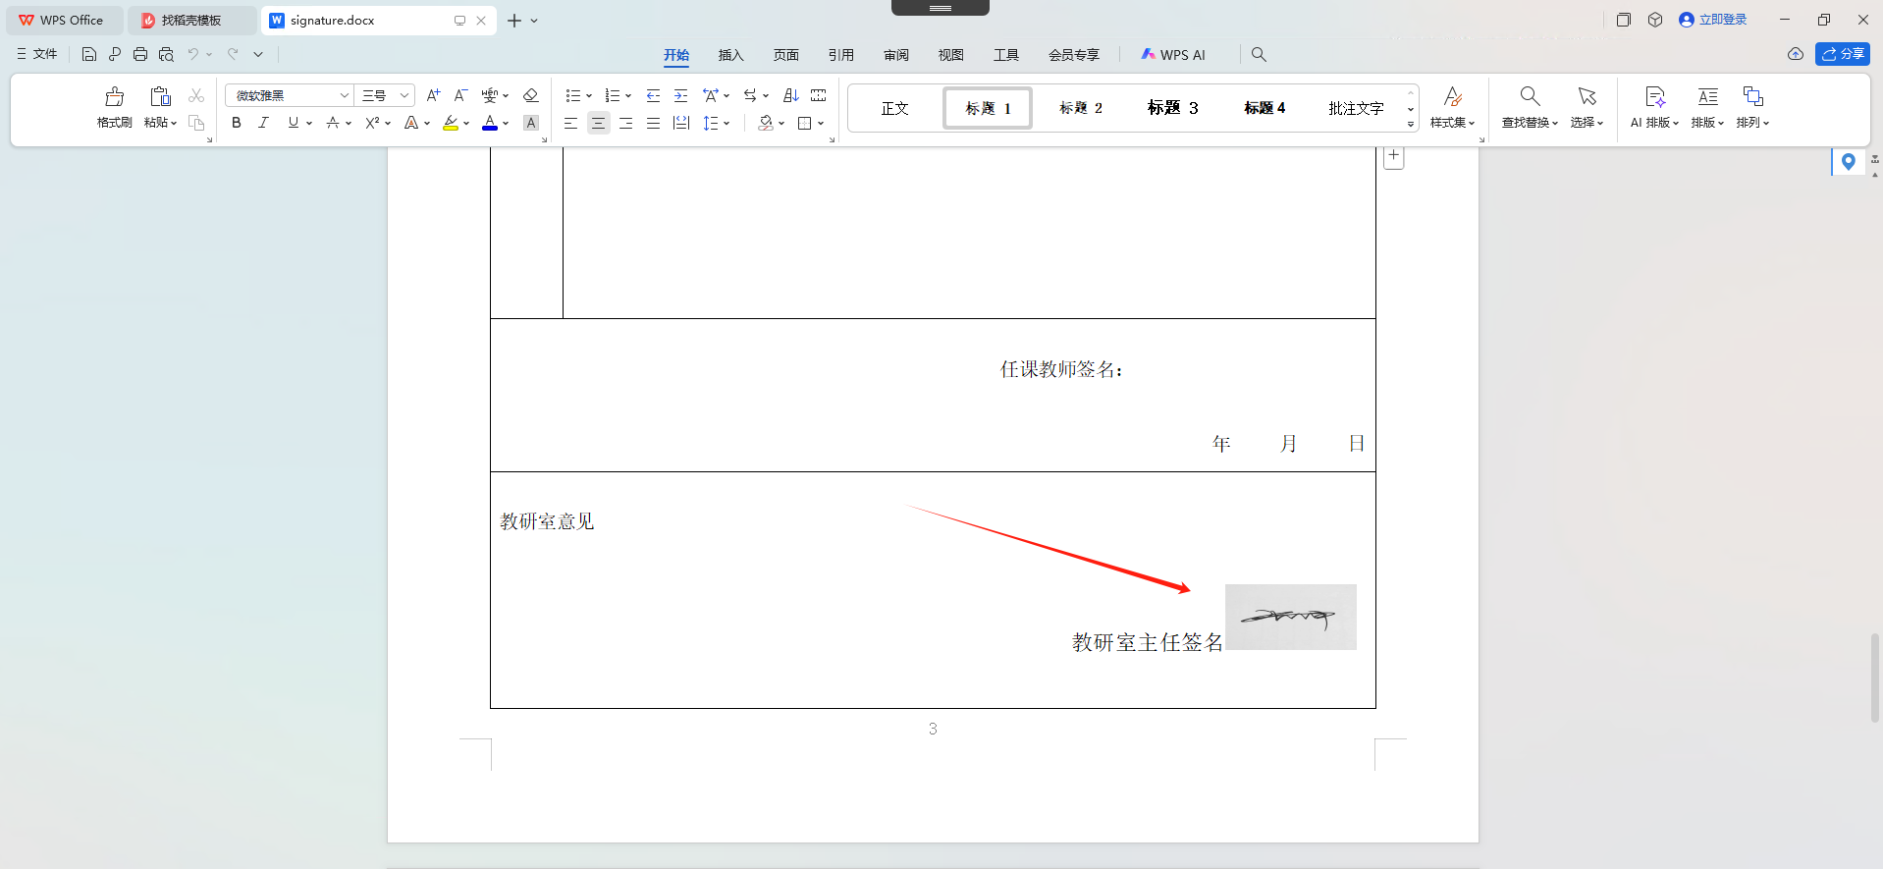Switch to the 页面 ribbon tab
1883x869 pixels.
tap(786, 55)
